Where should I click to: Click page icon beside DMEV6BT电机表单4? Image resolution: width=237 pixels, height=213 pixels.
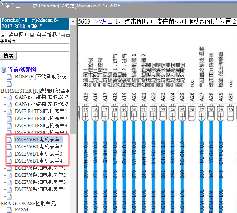coord(9,161)
